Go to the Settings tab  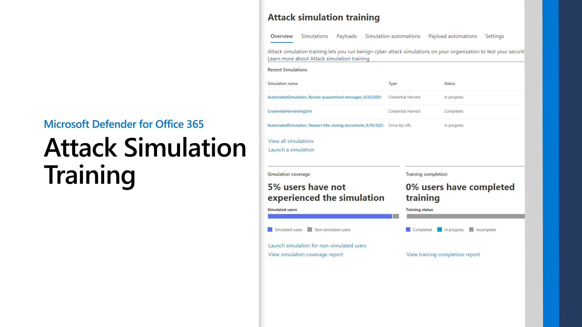coord(494,36)
